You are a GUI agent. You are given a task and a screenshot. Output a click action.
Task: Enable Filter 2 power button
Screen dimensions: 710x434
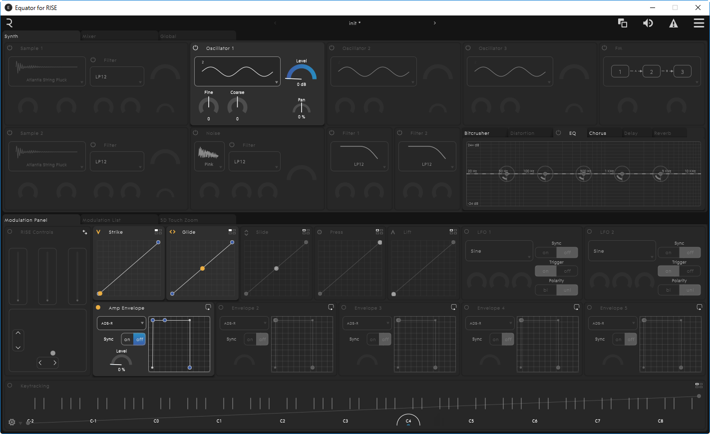coord(400,133)
